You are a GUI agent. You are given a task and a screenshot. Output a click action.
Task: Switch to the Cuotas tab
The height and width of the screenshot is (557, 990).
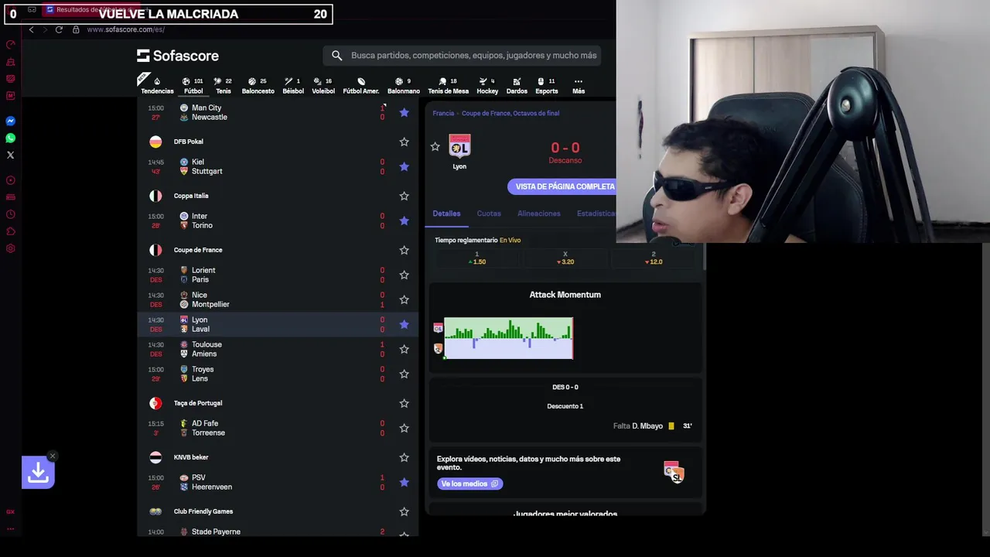(x=489, y=214)
